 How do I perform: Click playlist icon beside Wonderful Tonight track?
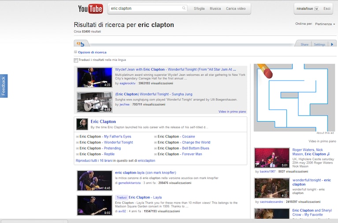tap(78, 142)
